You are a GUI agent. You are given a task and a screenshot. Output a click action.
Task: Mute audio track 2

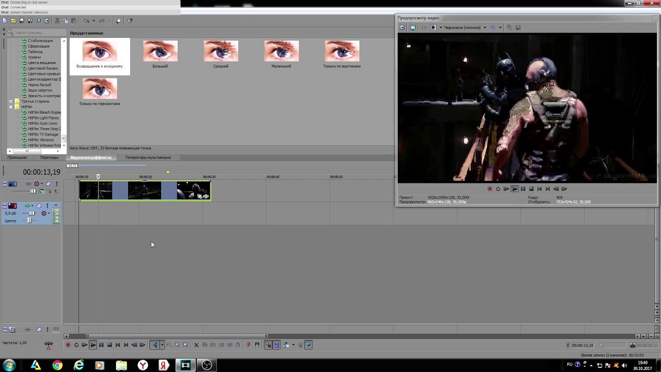click(39, 206)
